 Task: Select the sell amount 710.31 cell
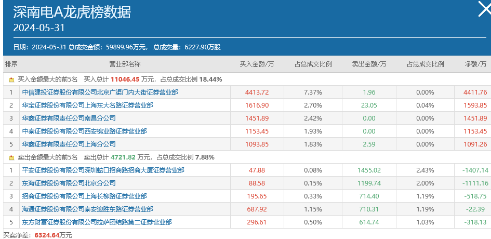[369, 209]
